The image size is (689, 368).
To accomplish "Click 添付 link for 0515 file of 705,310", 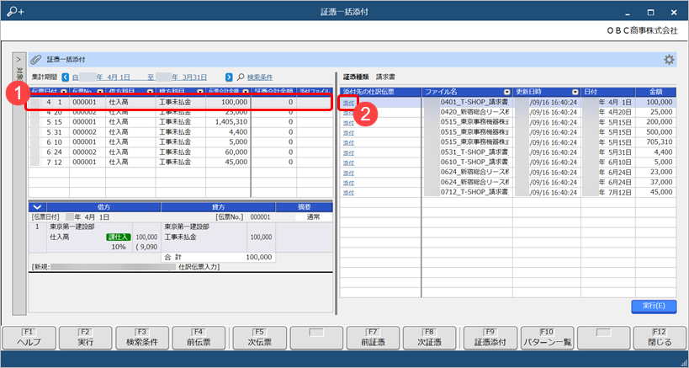I will 348,143.
